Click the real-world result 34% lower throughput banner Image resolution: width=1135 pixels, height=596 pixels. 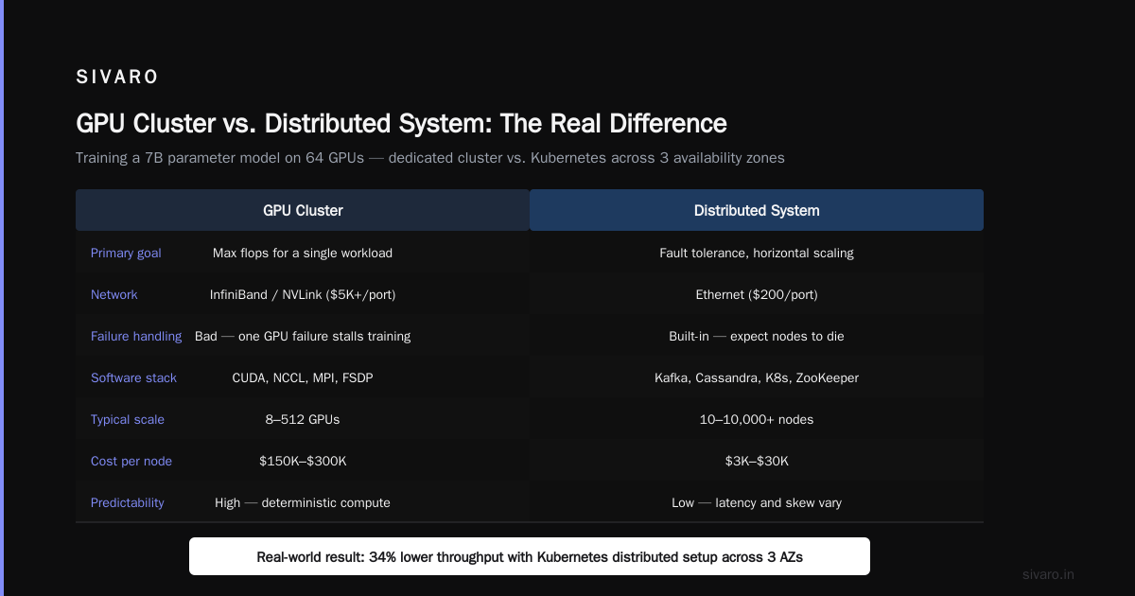530,556
